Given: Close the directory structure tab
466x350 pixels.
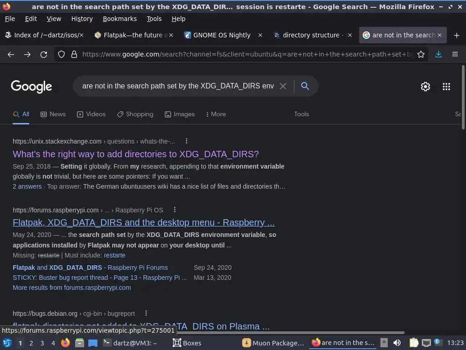Looking at the screenshot, I should tap(350, 36).
